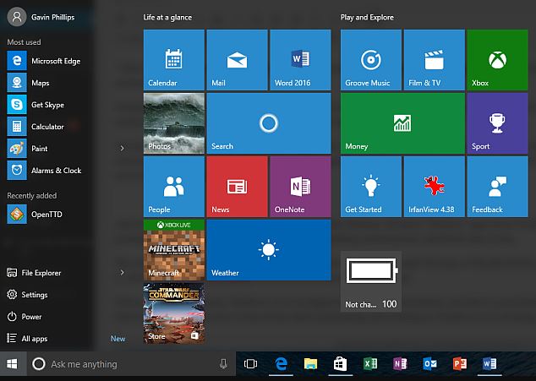Open File Explorer from Start menu
The width and height of the screenshot is (536, 381).
tap(34, 273)
